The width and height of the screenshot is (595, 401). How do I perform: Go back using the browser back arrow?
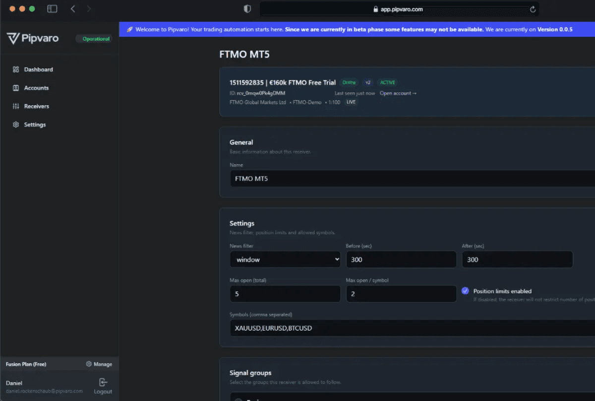pos(73,9)
